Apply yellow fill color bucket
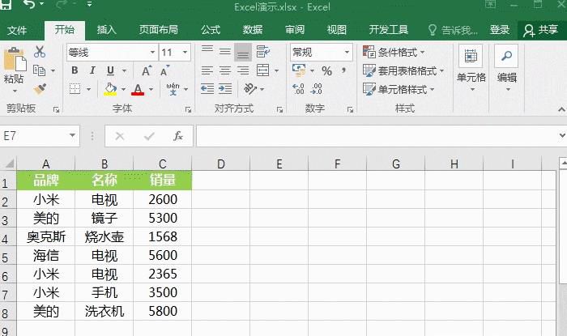Image resolution: width=567 pixels, height=336 pixels. click(110, 89)
